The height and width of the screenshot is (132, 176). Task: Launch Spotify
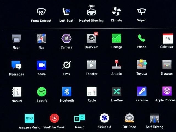(x=42, y=92)
